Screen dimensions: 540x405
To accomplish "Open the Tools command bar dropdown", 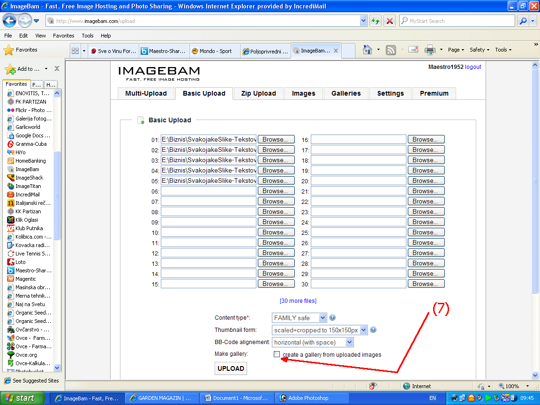I will coord(503,50).
